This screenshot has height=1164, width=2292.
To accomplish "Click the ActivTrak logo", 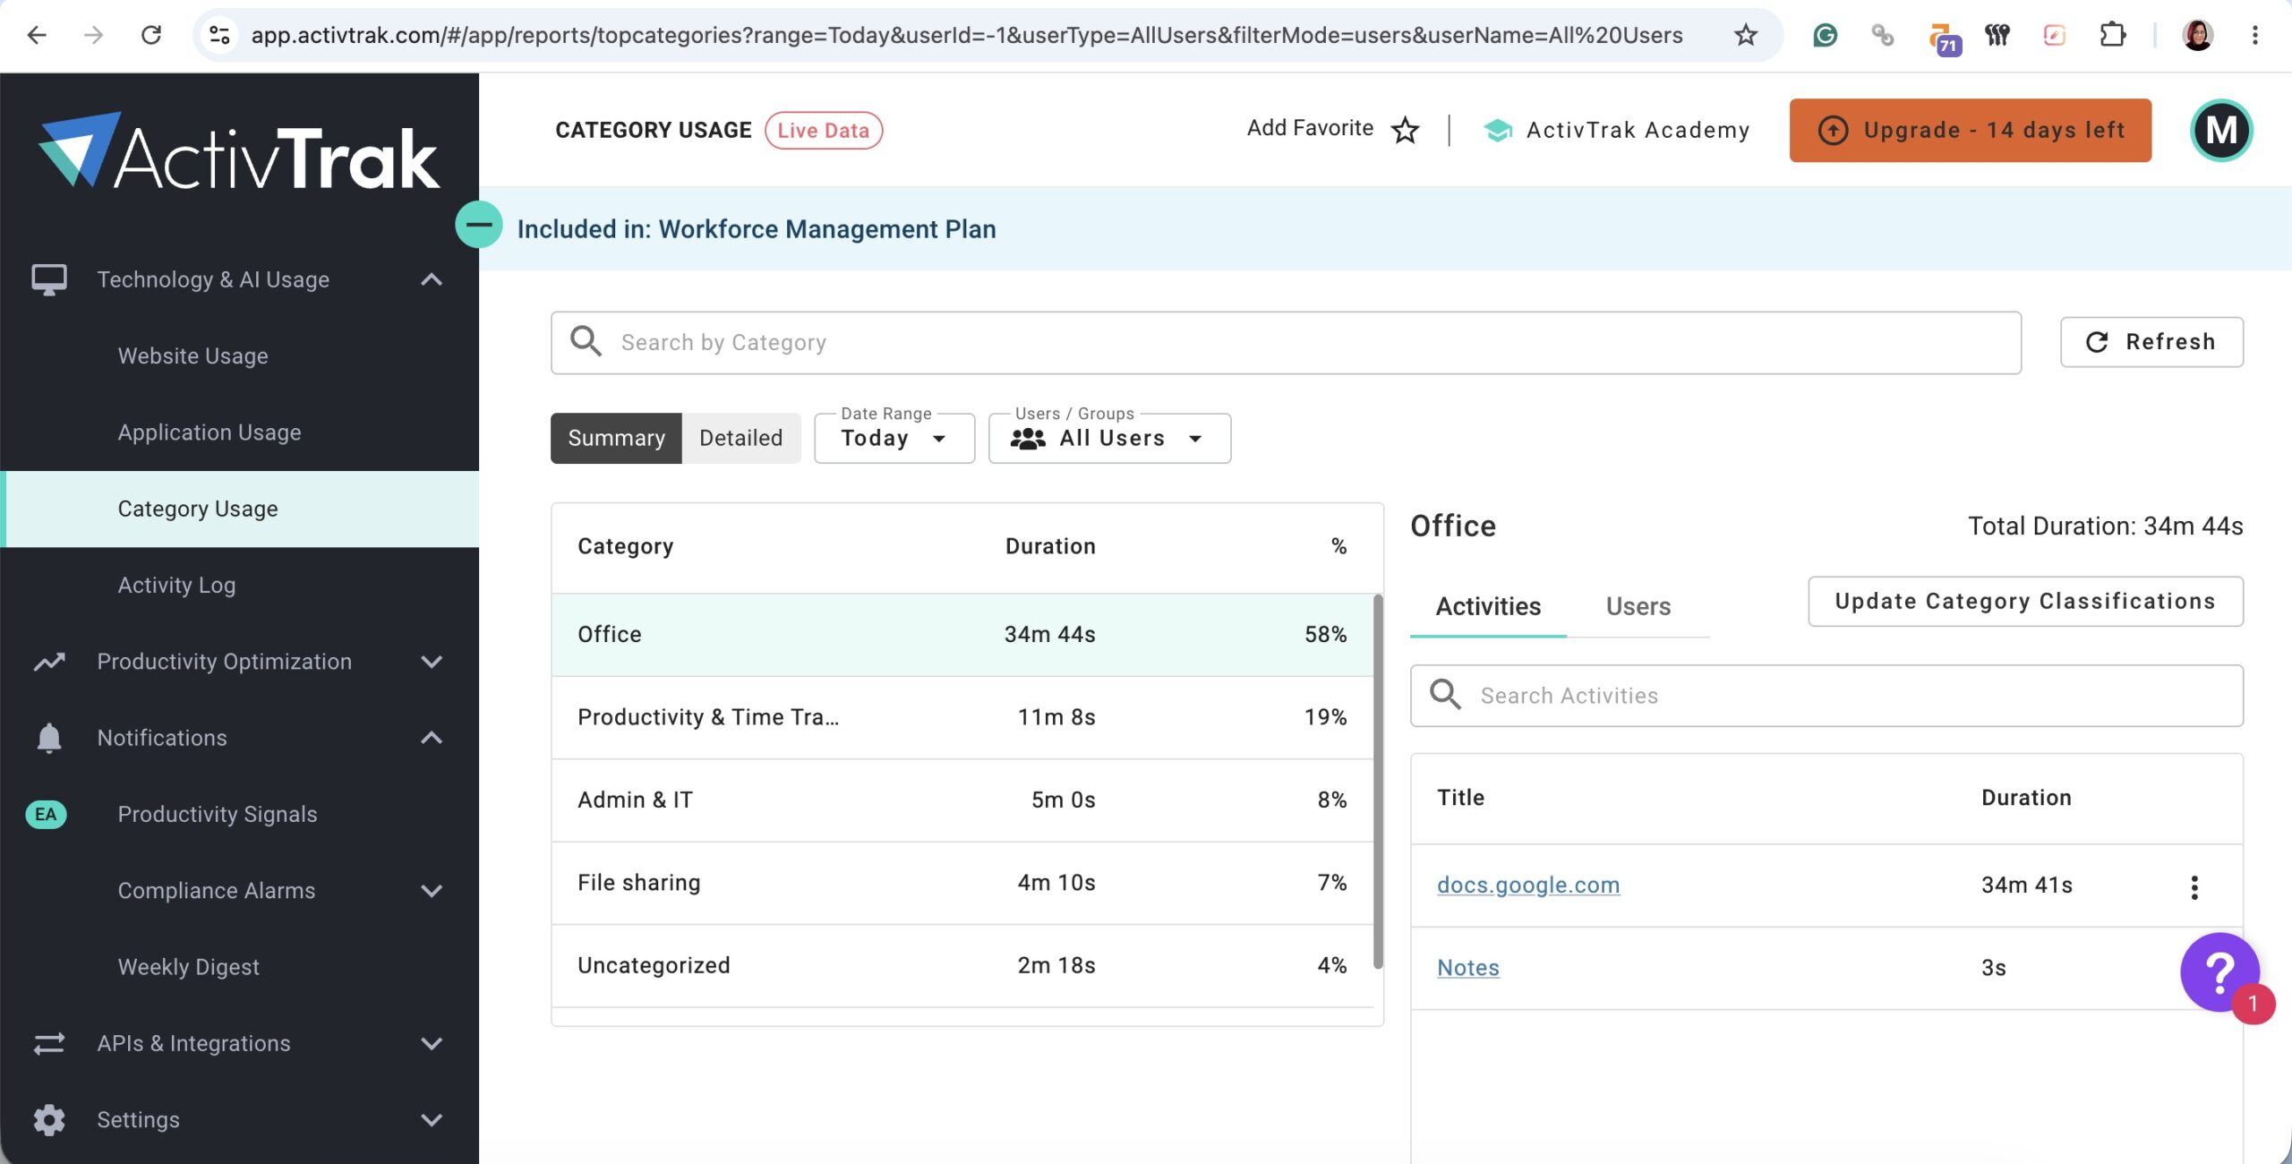I will click(x=239, y=150).
